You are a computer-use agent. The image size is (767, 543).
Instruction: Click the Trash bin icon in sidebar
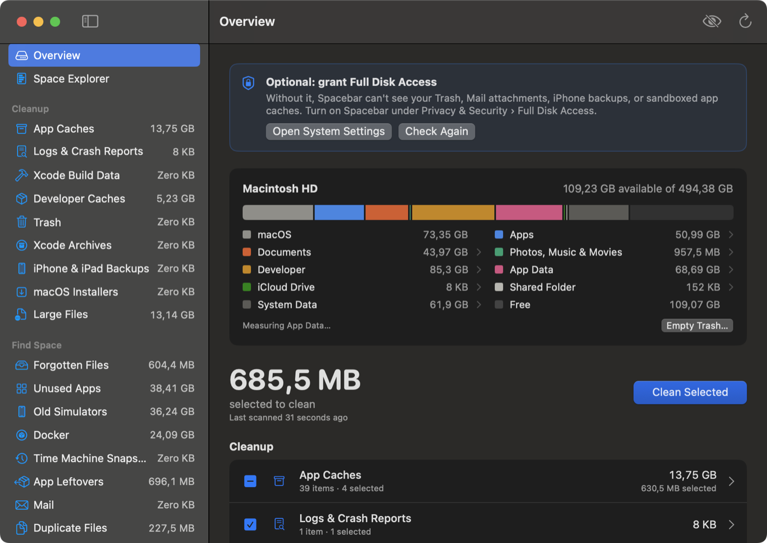(x=21, y=222)
